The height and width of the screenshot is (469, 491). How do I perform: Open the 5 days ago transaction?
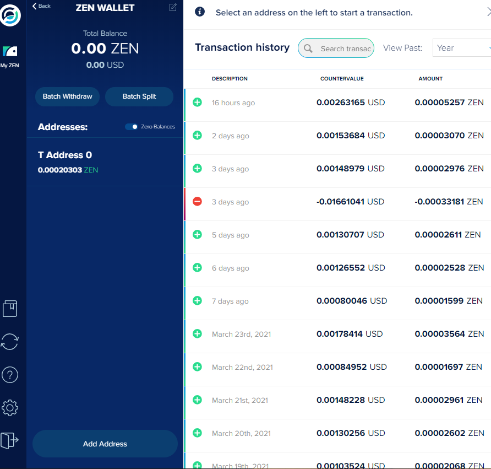click(x=337, y=237)
